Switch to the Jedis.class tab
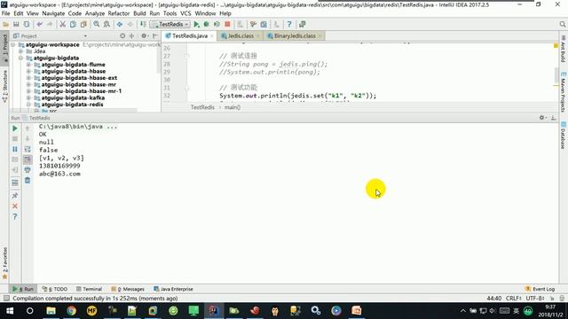Viewport: 568px width, 319px height. pyautogui.click(x=241, y=35)
